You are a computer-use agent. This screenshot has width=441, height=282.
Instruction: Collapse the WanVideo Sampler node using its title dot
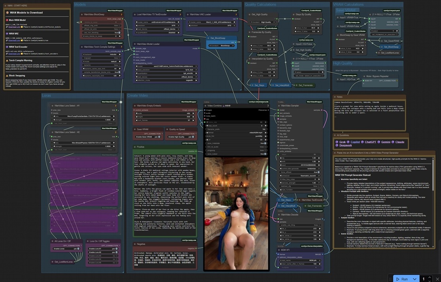click(x=279, y=106)
